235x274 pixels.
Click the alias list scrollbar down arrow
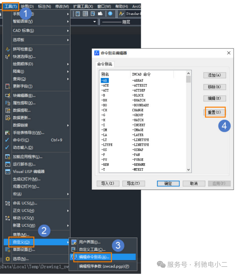(x=189, y=170)
